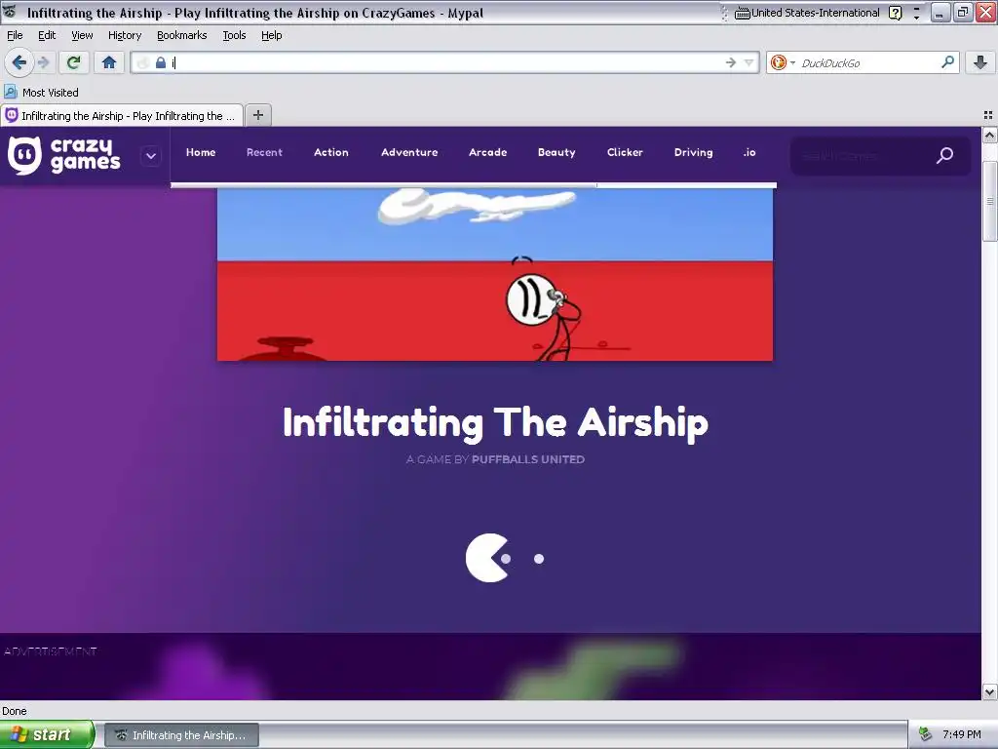
Task: Go to the Home category link
Action: pos(201,152)
